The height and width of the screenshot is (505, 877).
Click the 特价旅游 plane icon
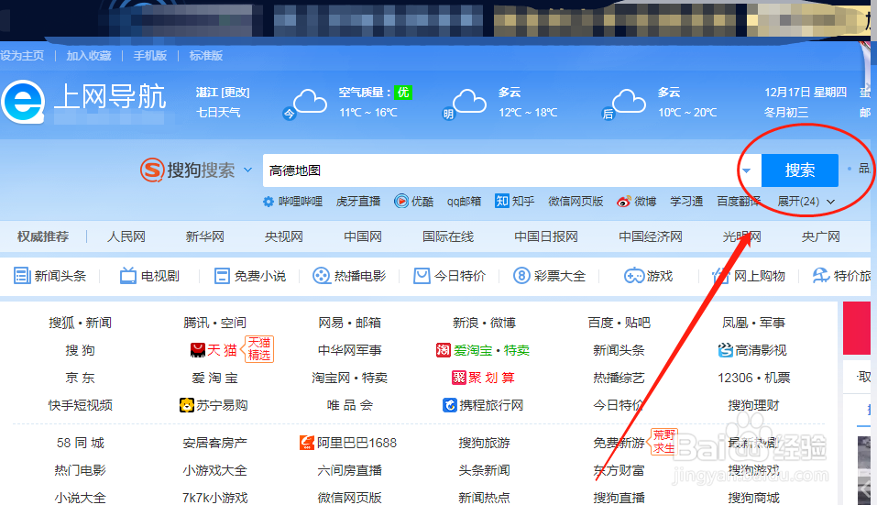coord(821,275)
